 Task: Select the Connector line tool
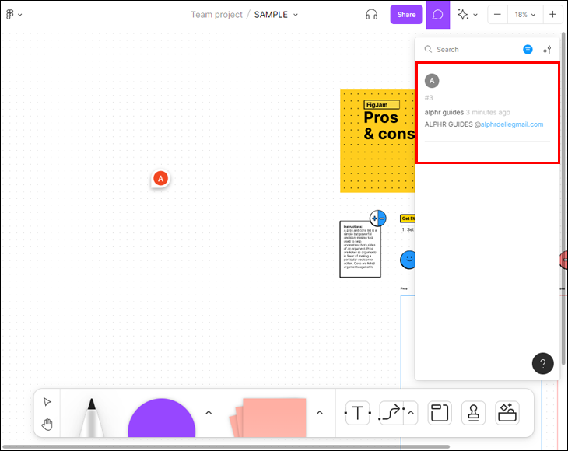[x=391, y=413]
